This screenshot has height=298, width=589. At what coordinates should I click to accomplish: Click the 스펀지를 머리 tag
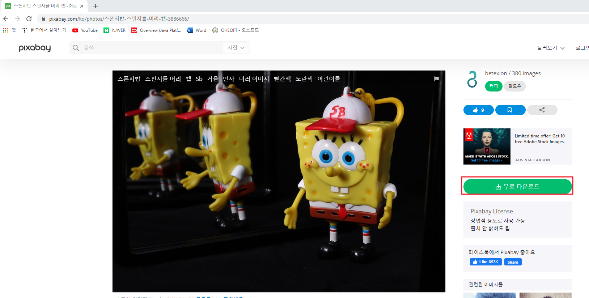point(163,79)
